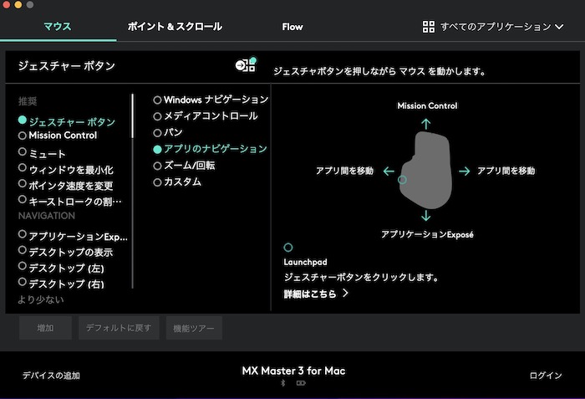The image size is (585, 399).
Task: Select デスクトップ (右) radio option
Action: 23,282
